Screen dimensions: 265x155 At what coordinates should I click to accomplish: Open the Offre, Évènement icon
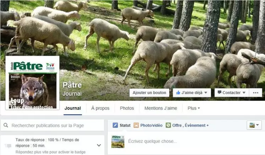click(168, 125)
